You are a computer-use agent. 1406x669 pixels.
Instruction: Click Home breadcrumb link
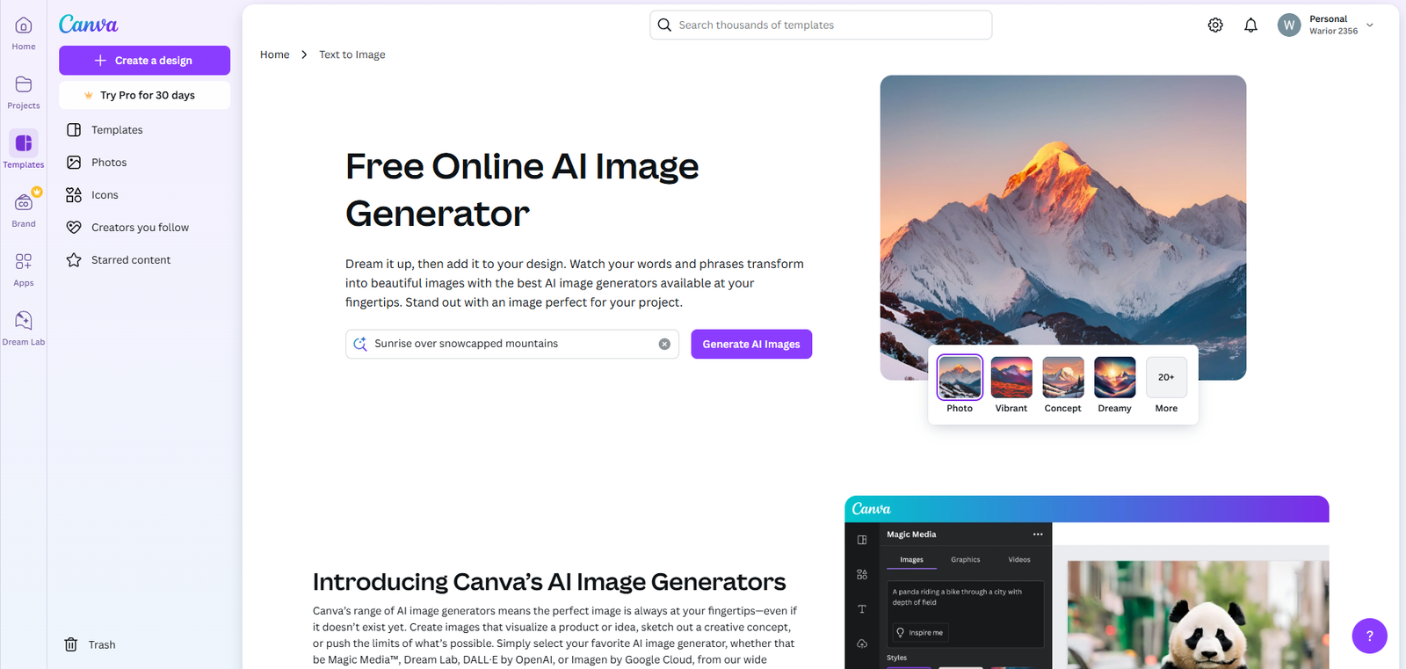274,55
